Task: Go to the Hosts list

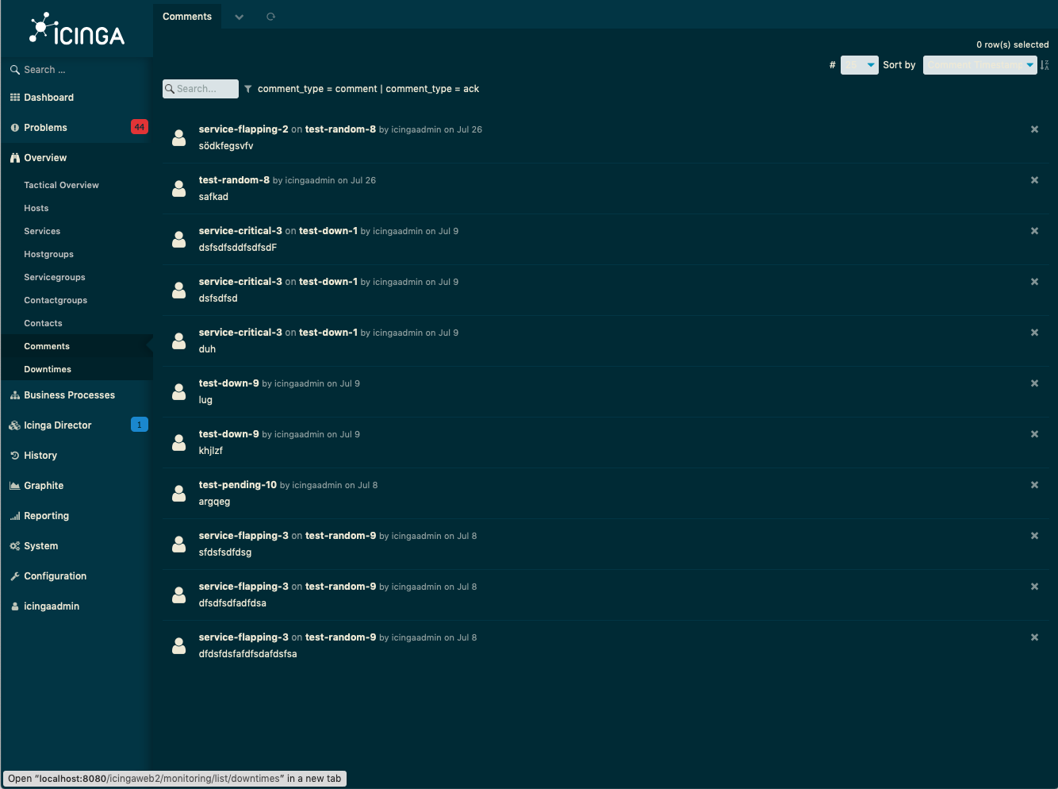Action: point(36,208)
